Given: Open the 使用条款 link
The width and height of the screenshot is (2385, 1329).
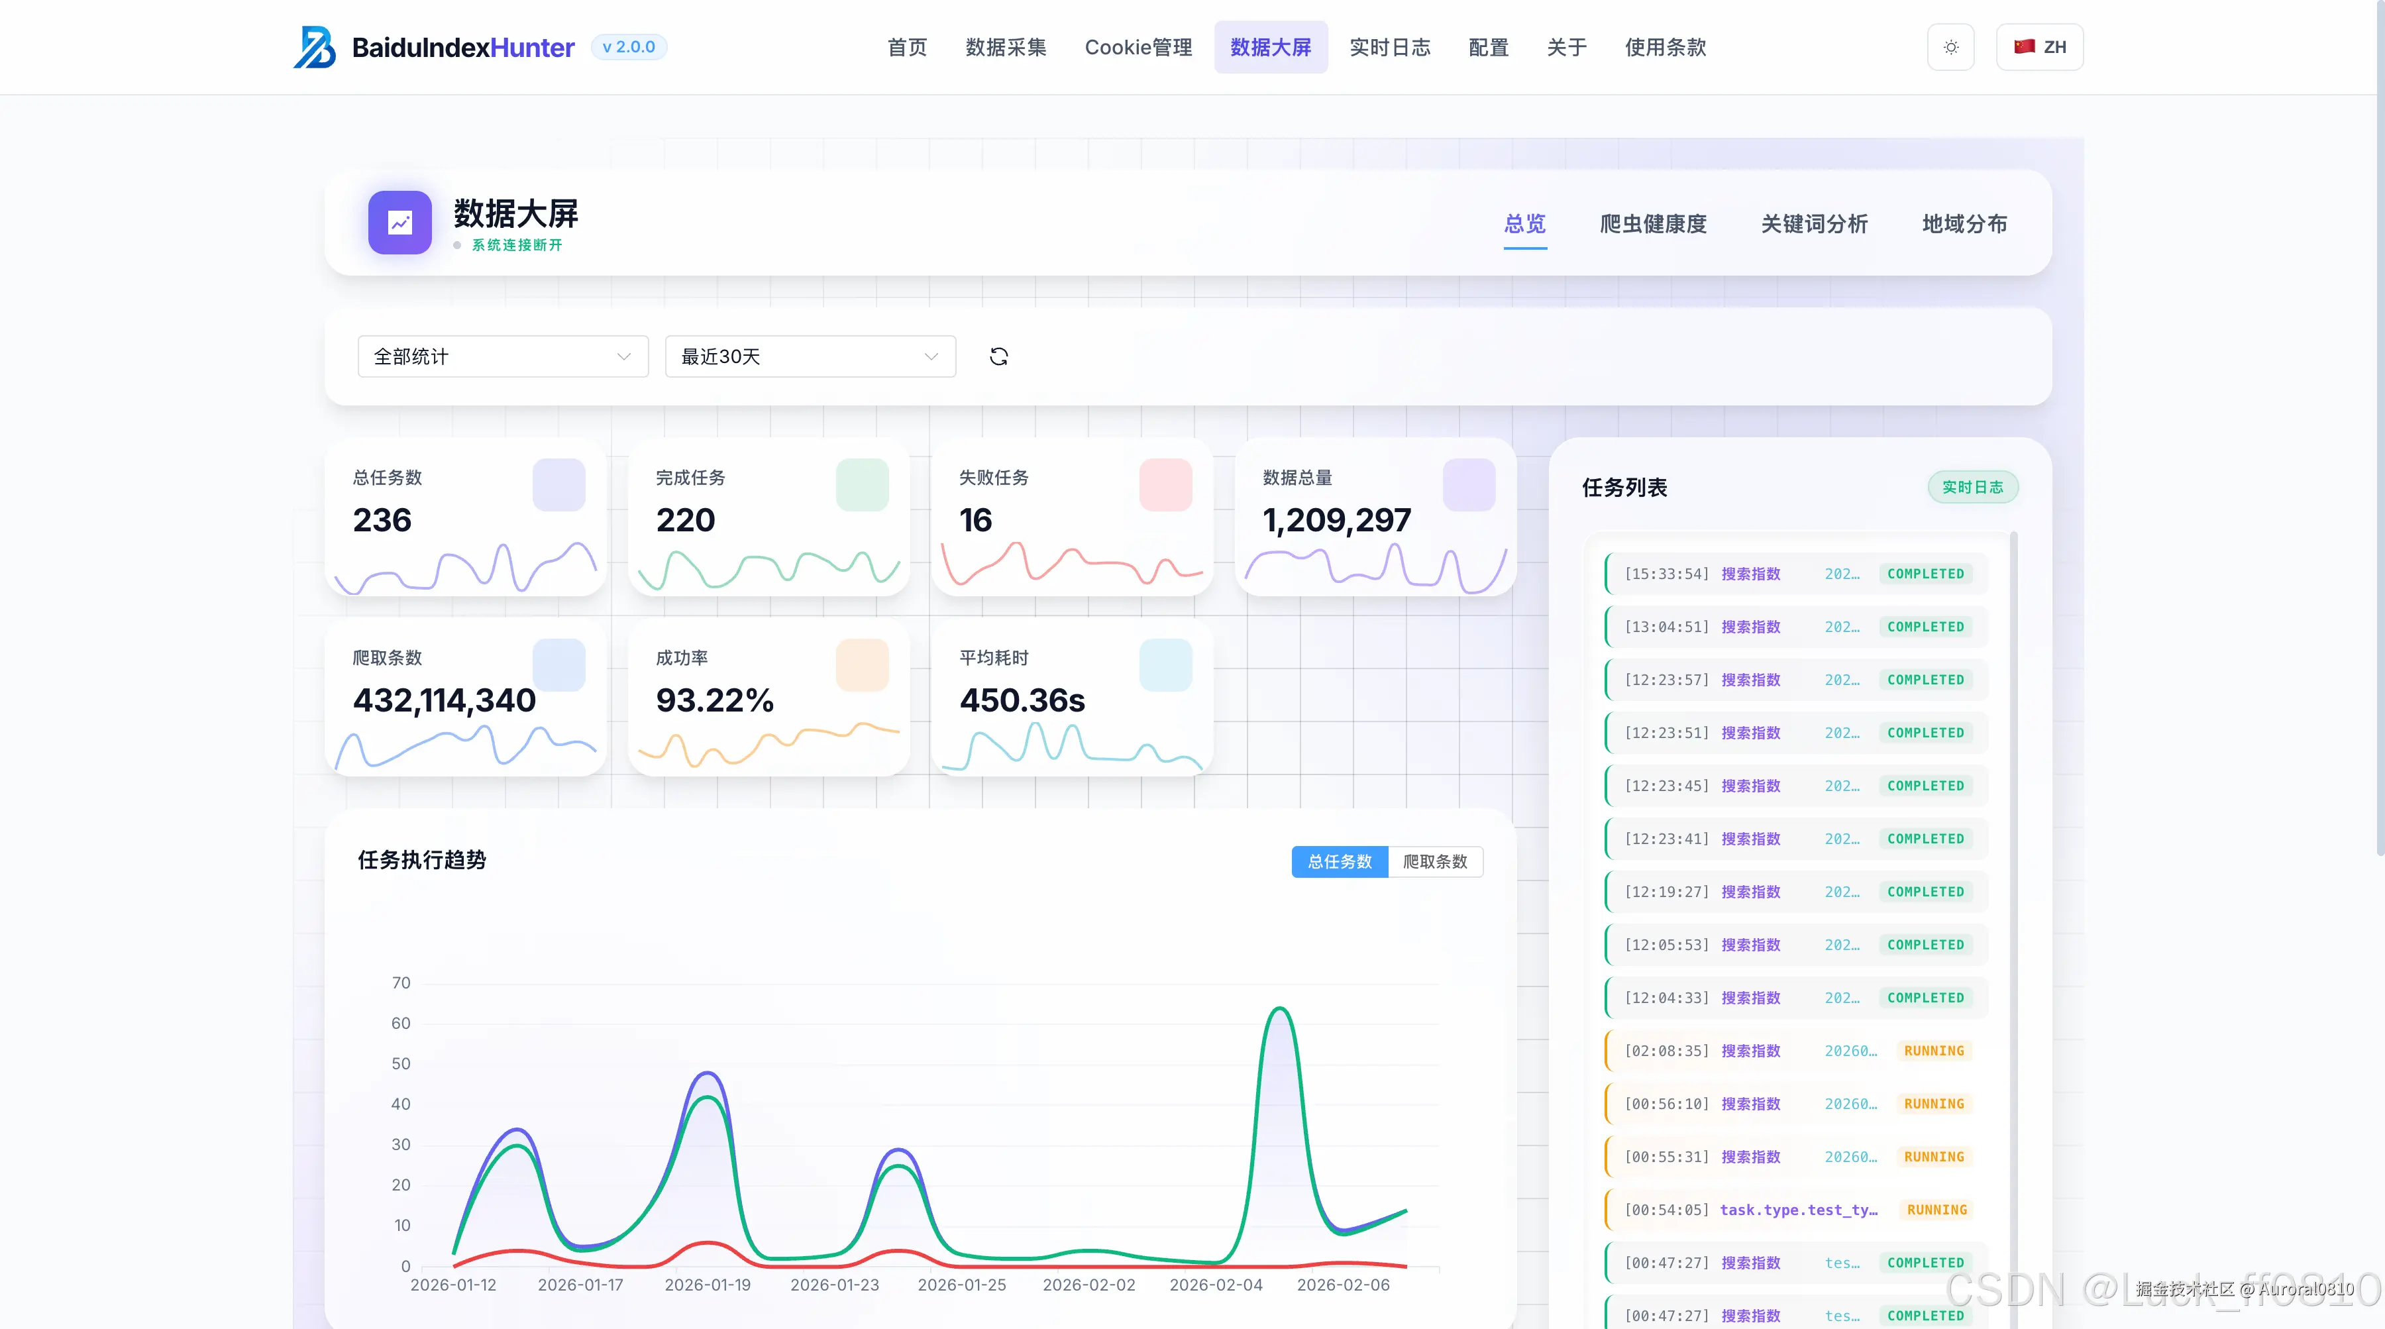Looking at the screenshot, I should click(1665, 47).
